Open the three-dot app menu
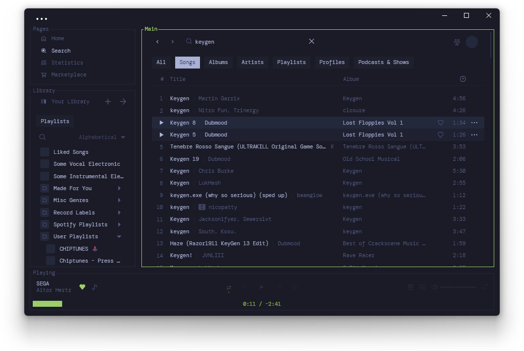Screen dimensions: 524x351 point(42,19)
